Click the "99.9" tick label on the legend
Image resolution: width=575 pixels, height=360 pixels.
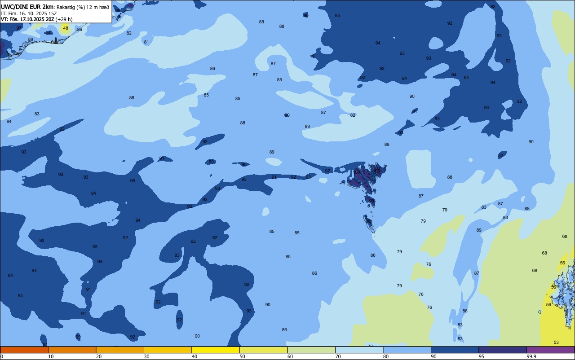[x=532, y=356]
